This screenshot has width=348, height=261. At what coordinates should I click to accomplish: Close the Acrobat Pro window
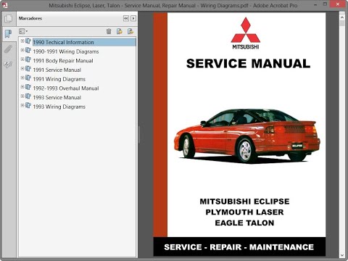pos(339,4)
